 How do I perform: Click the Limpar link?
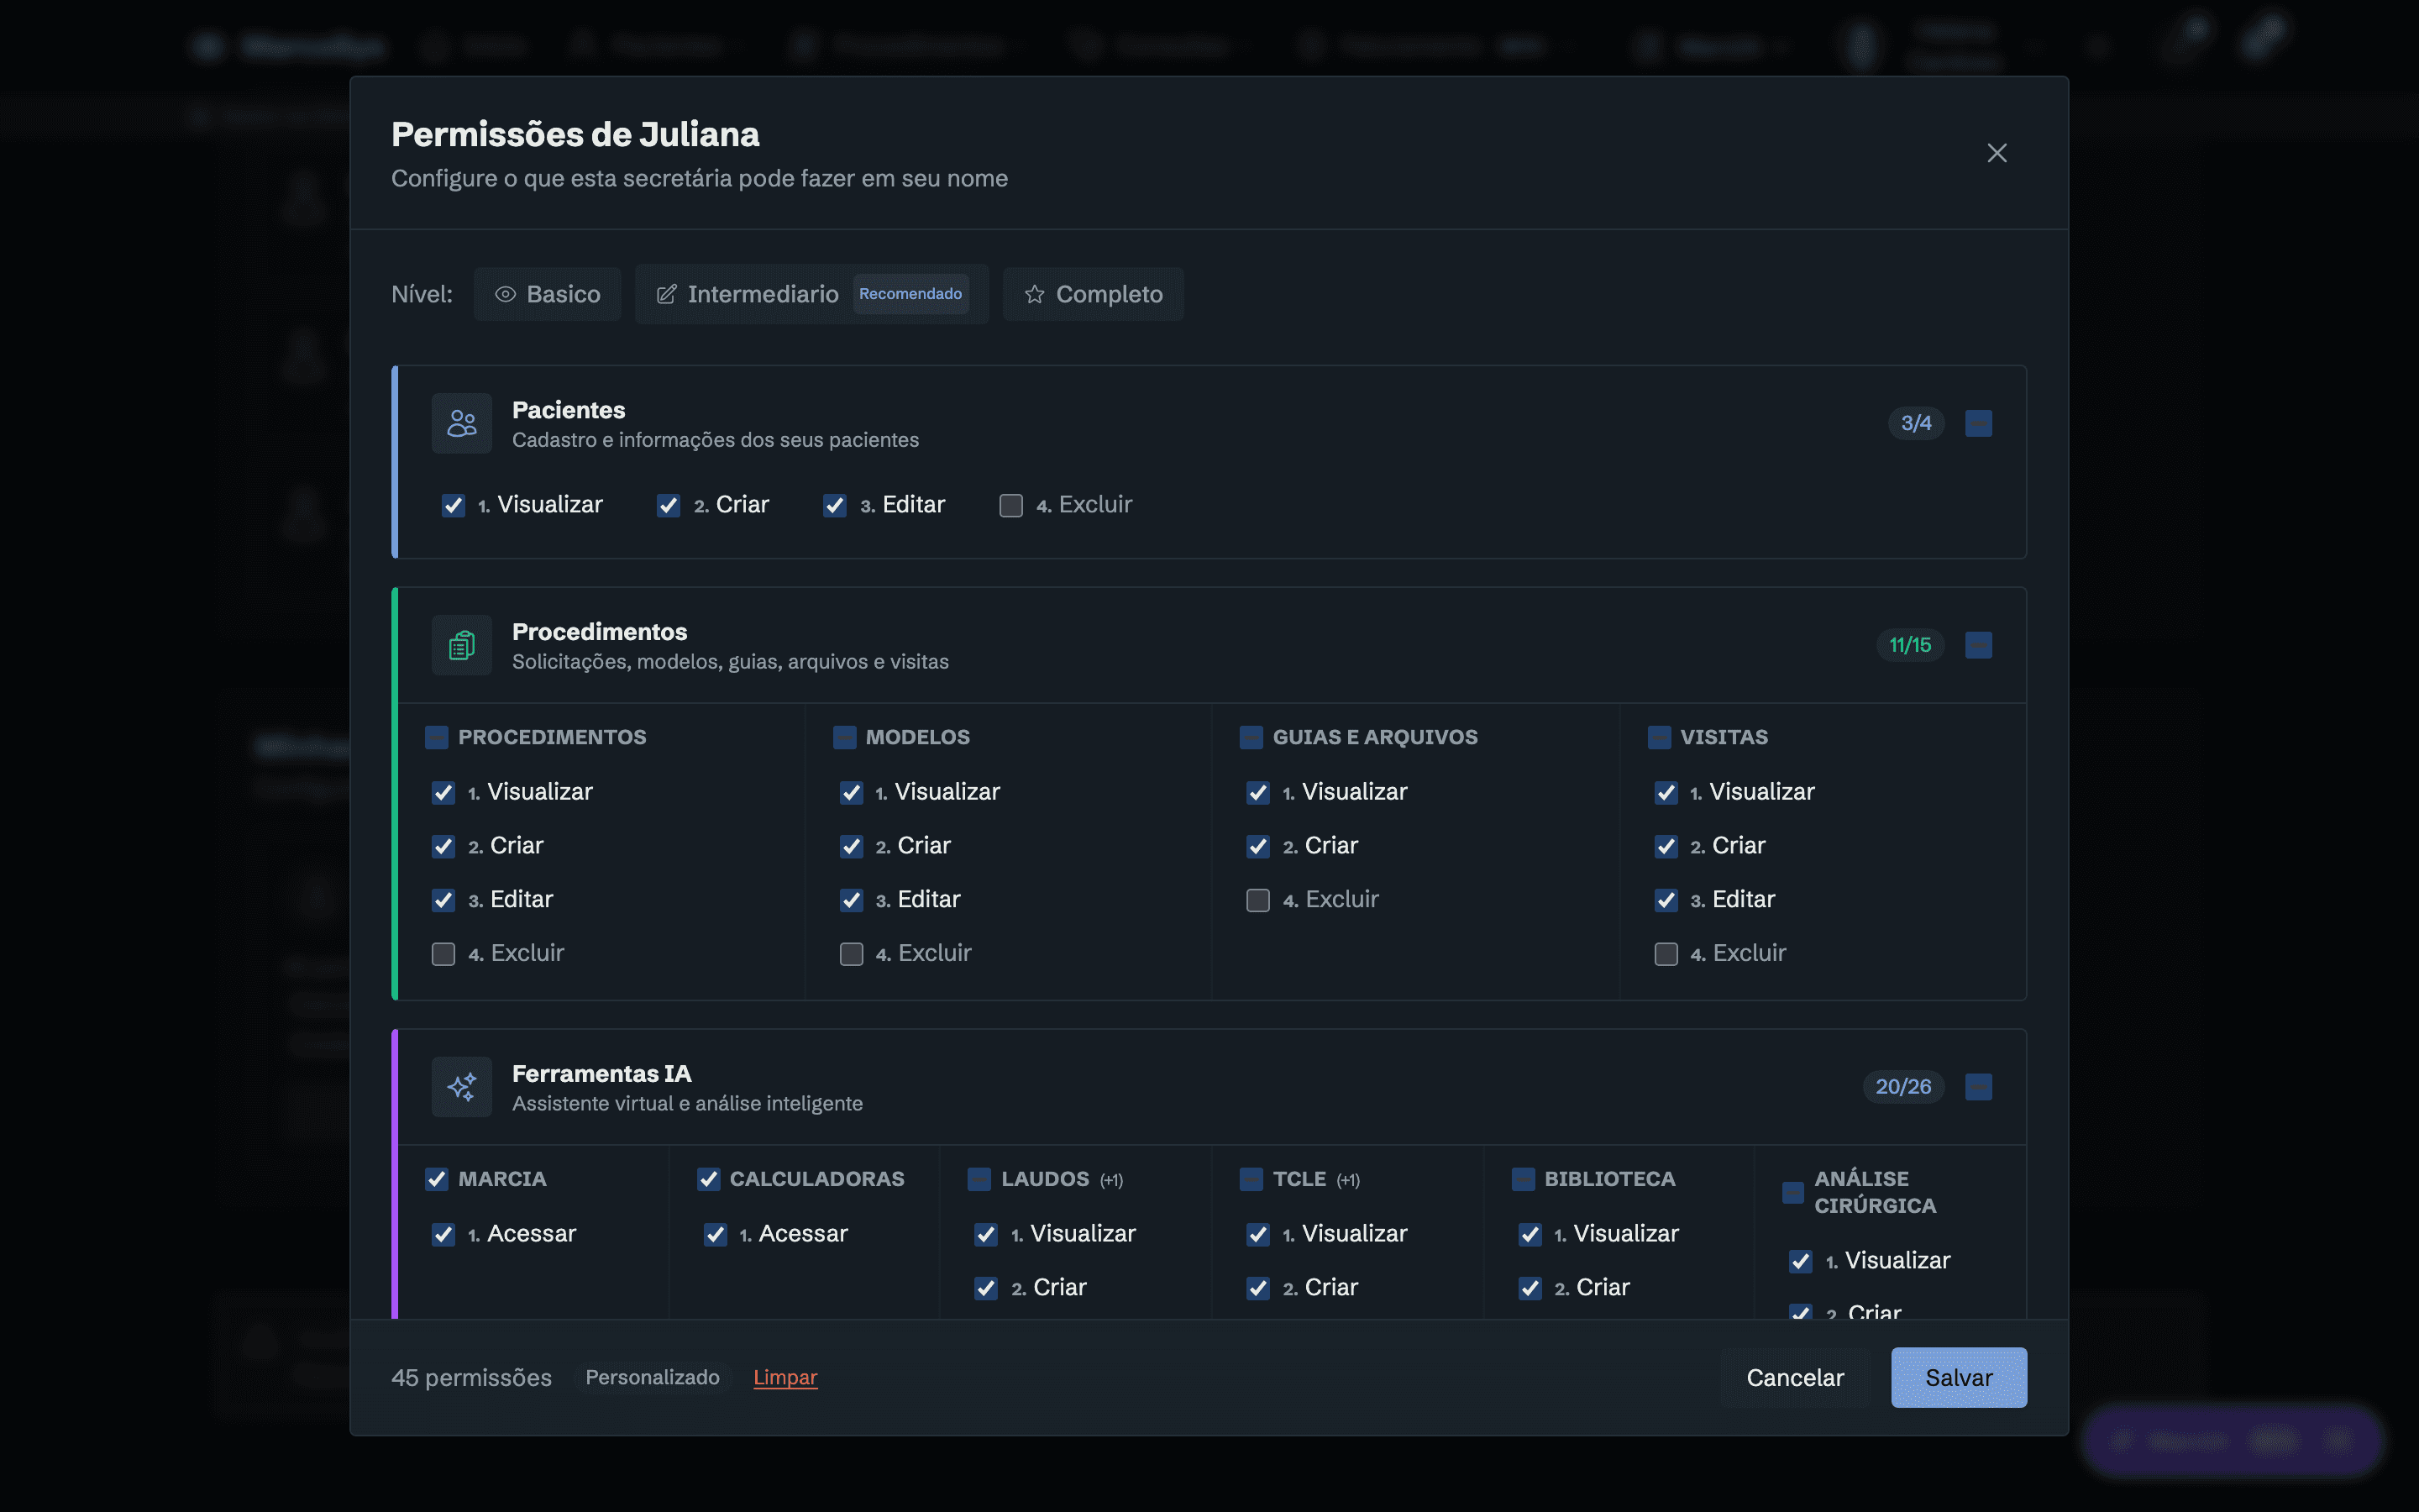pos(784,1377)
